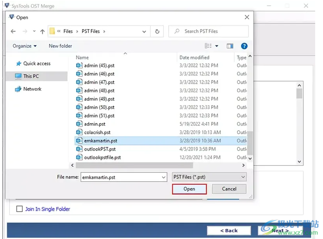323x239 pixels.
Task: Open the view options dropdown arrow
Action: [x=217, y=46]
